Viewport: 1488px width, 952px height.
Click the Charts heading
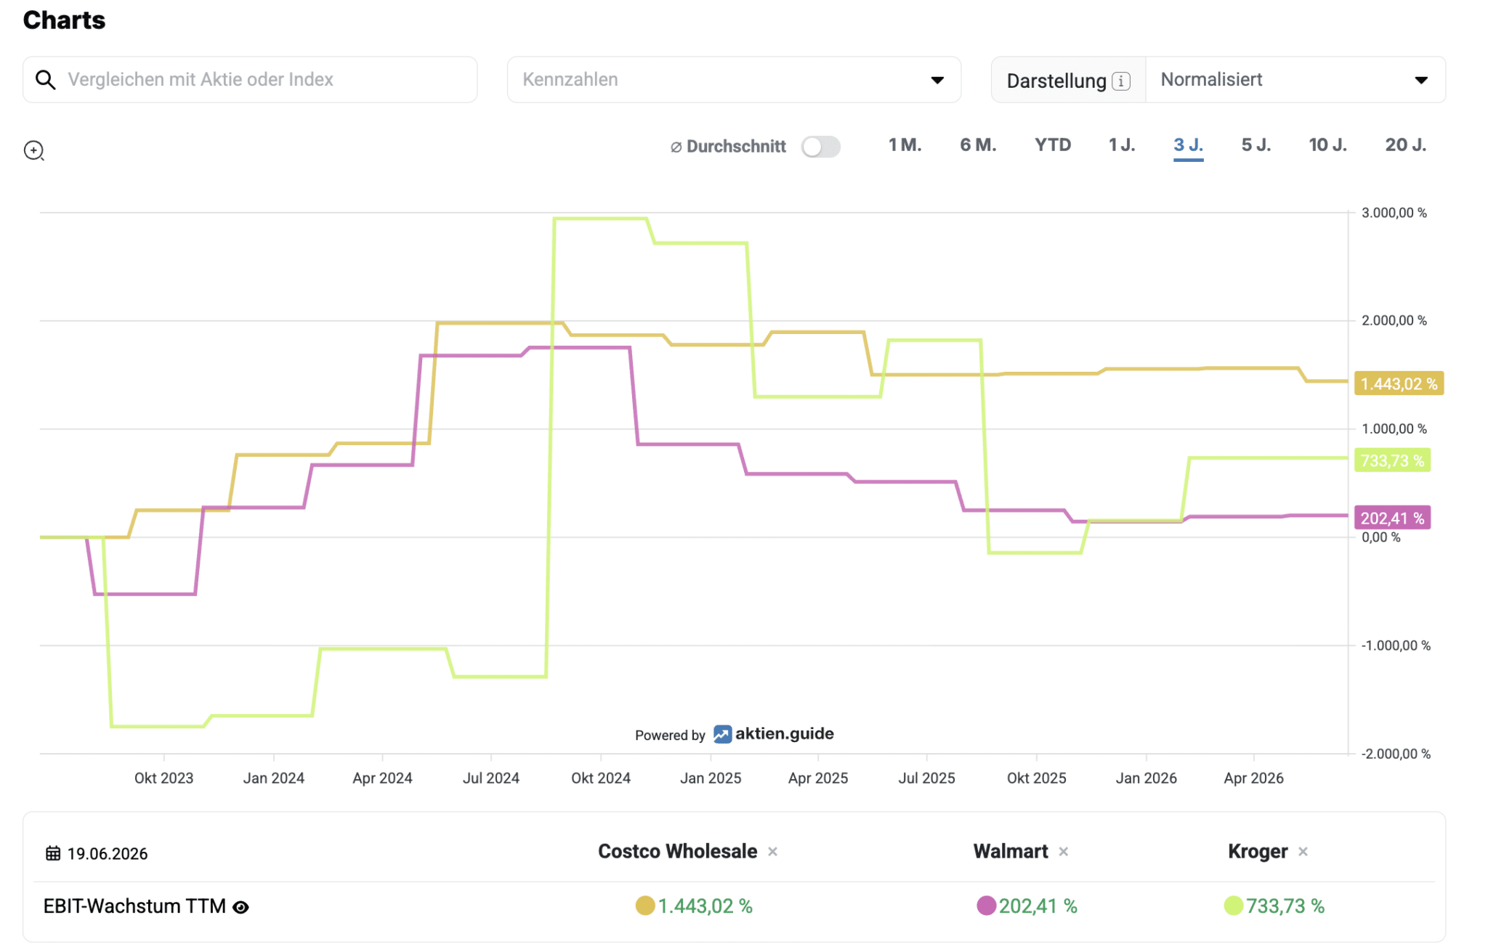(x=64, y=20)
